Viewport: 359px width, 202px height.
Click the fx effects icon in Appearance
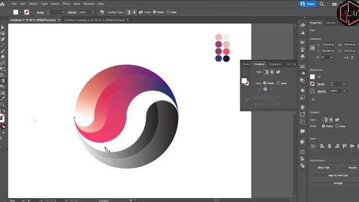click(x=313, y=100)
